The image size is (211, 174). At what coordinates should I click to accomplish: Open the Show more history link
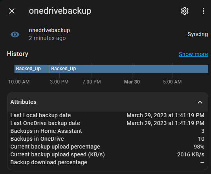point(193,54)
